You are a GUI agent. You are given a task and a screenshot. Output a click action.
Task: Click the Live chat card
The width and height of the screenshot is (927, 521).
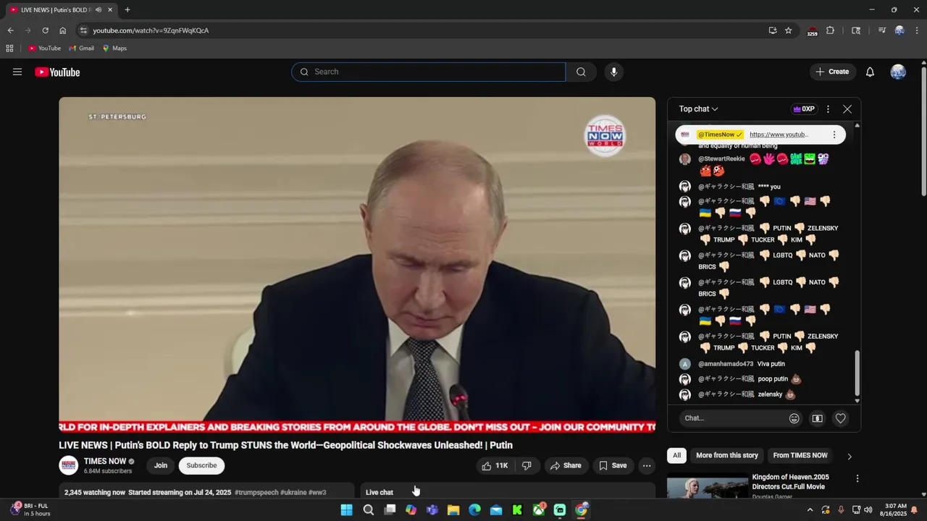tap(508, 492)
